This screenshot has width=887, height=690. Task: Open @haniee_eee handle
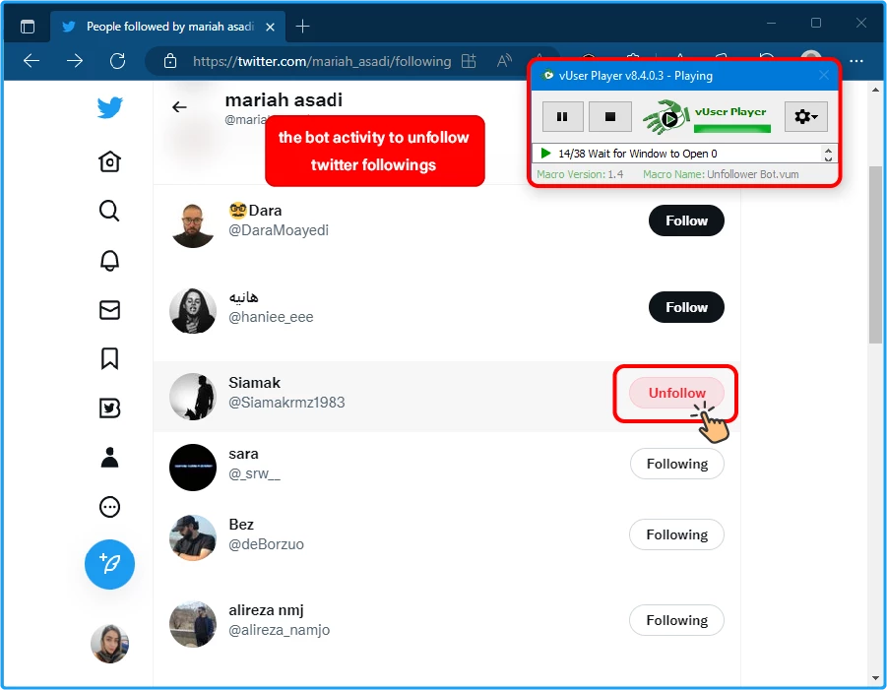point(271,317)
